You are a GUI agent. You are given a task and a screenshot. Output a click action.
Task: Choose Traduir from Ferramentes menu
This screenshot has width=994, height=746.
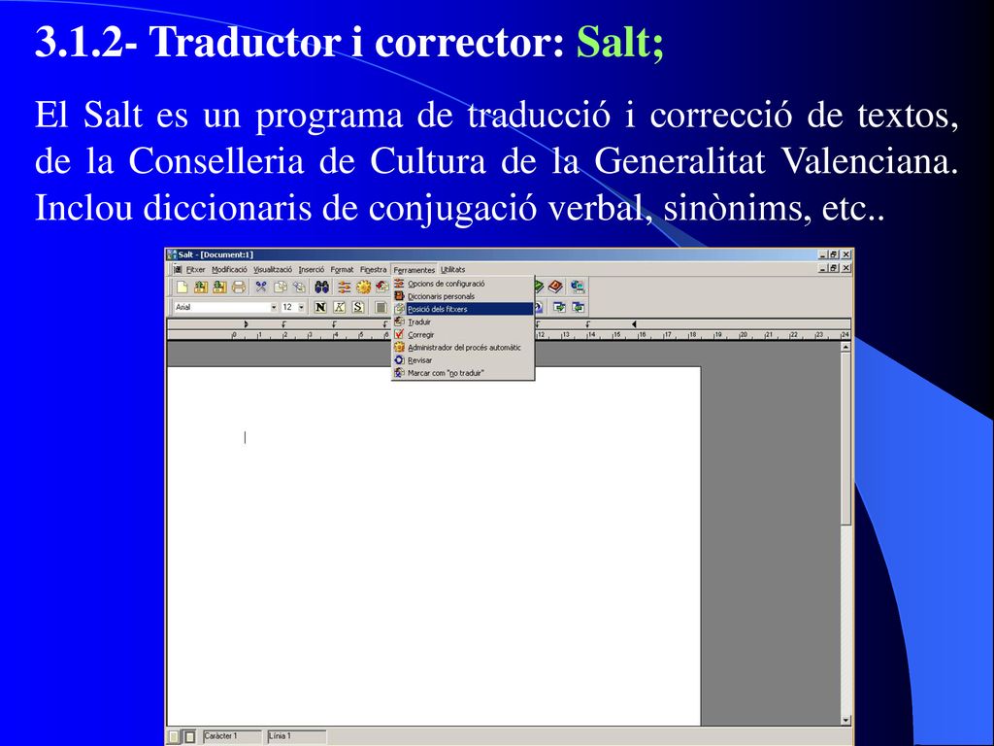tap(463, 322)
